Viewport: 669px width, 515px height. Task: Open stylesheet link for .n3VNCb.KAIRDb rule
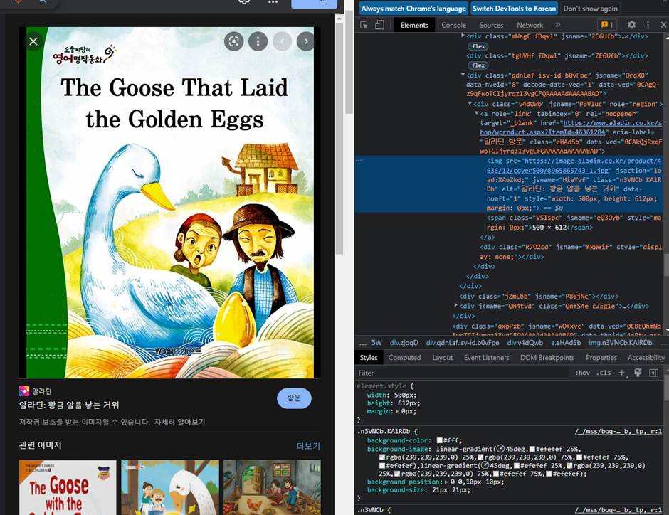[x=618, y=432]
